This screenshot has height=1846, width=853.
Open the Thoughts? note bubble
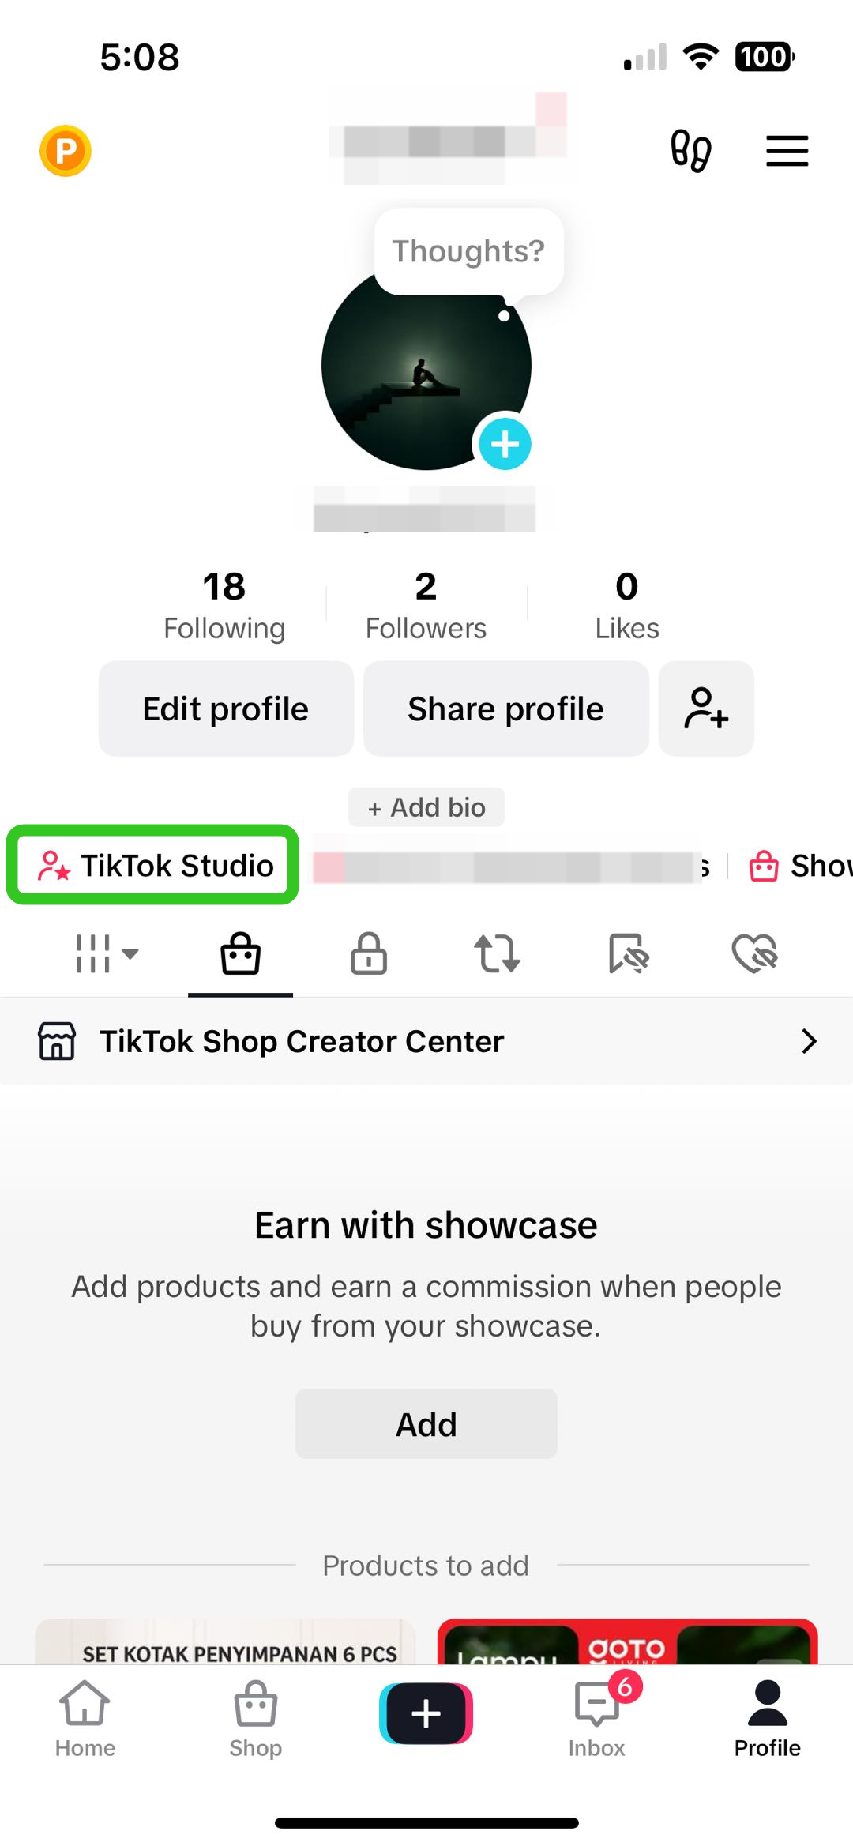(x=468, y=251)
